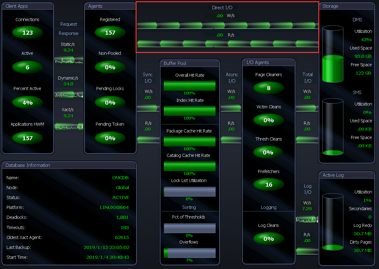Click the Pct of Thresholds bar
This screenshot has width=379, height=269.
[189, 228]
